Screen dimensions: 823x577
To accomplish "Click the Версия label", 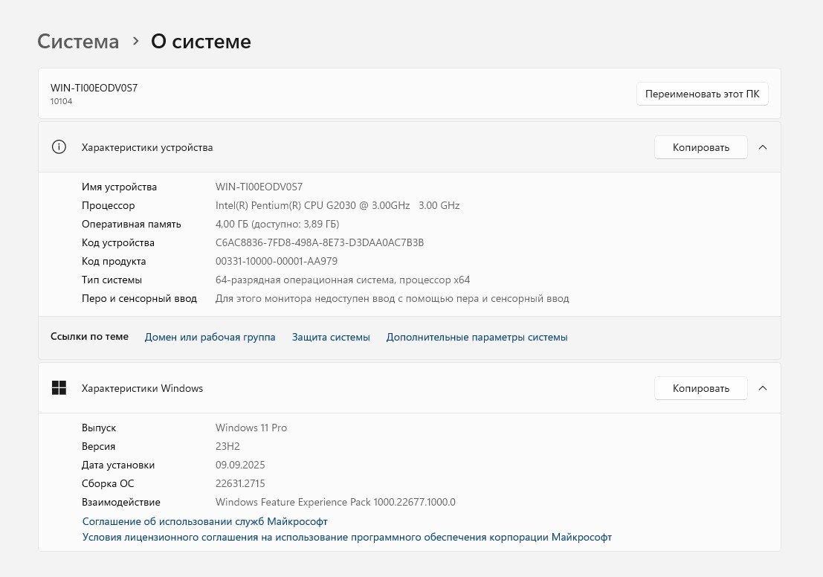I will [98, 446].
